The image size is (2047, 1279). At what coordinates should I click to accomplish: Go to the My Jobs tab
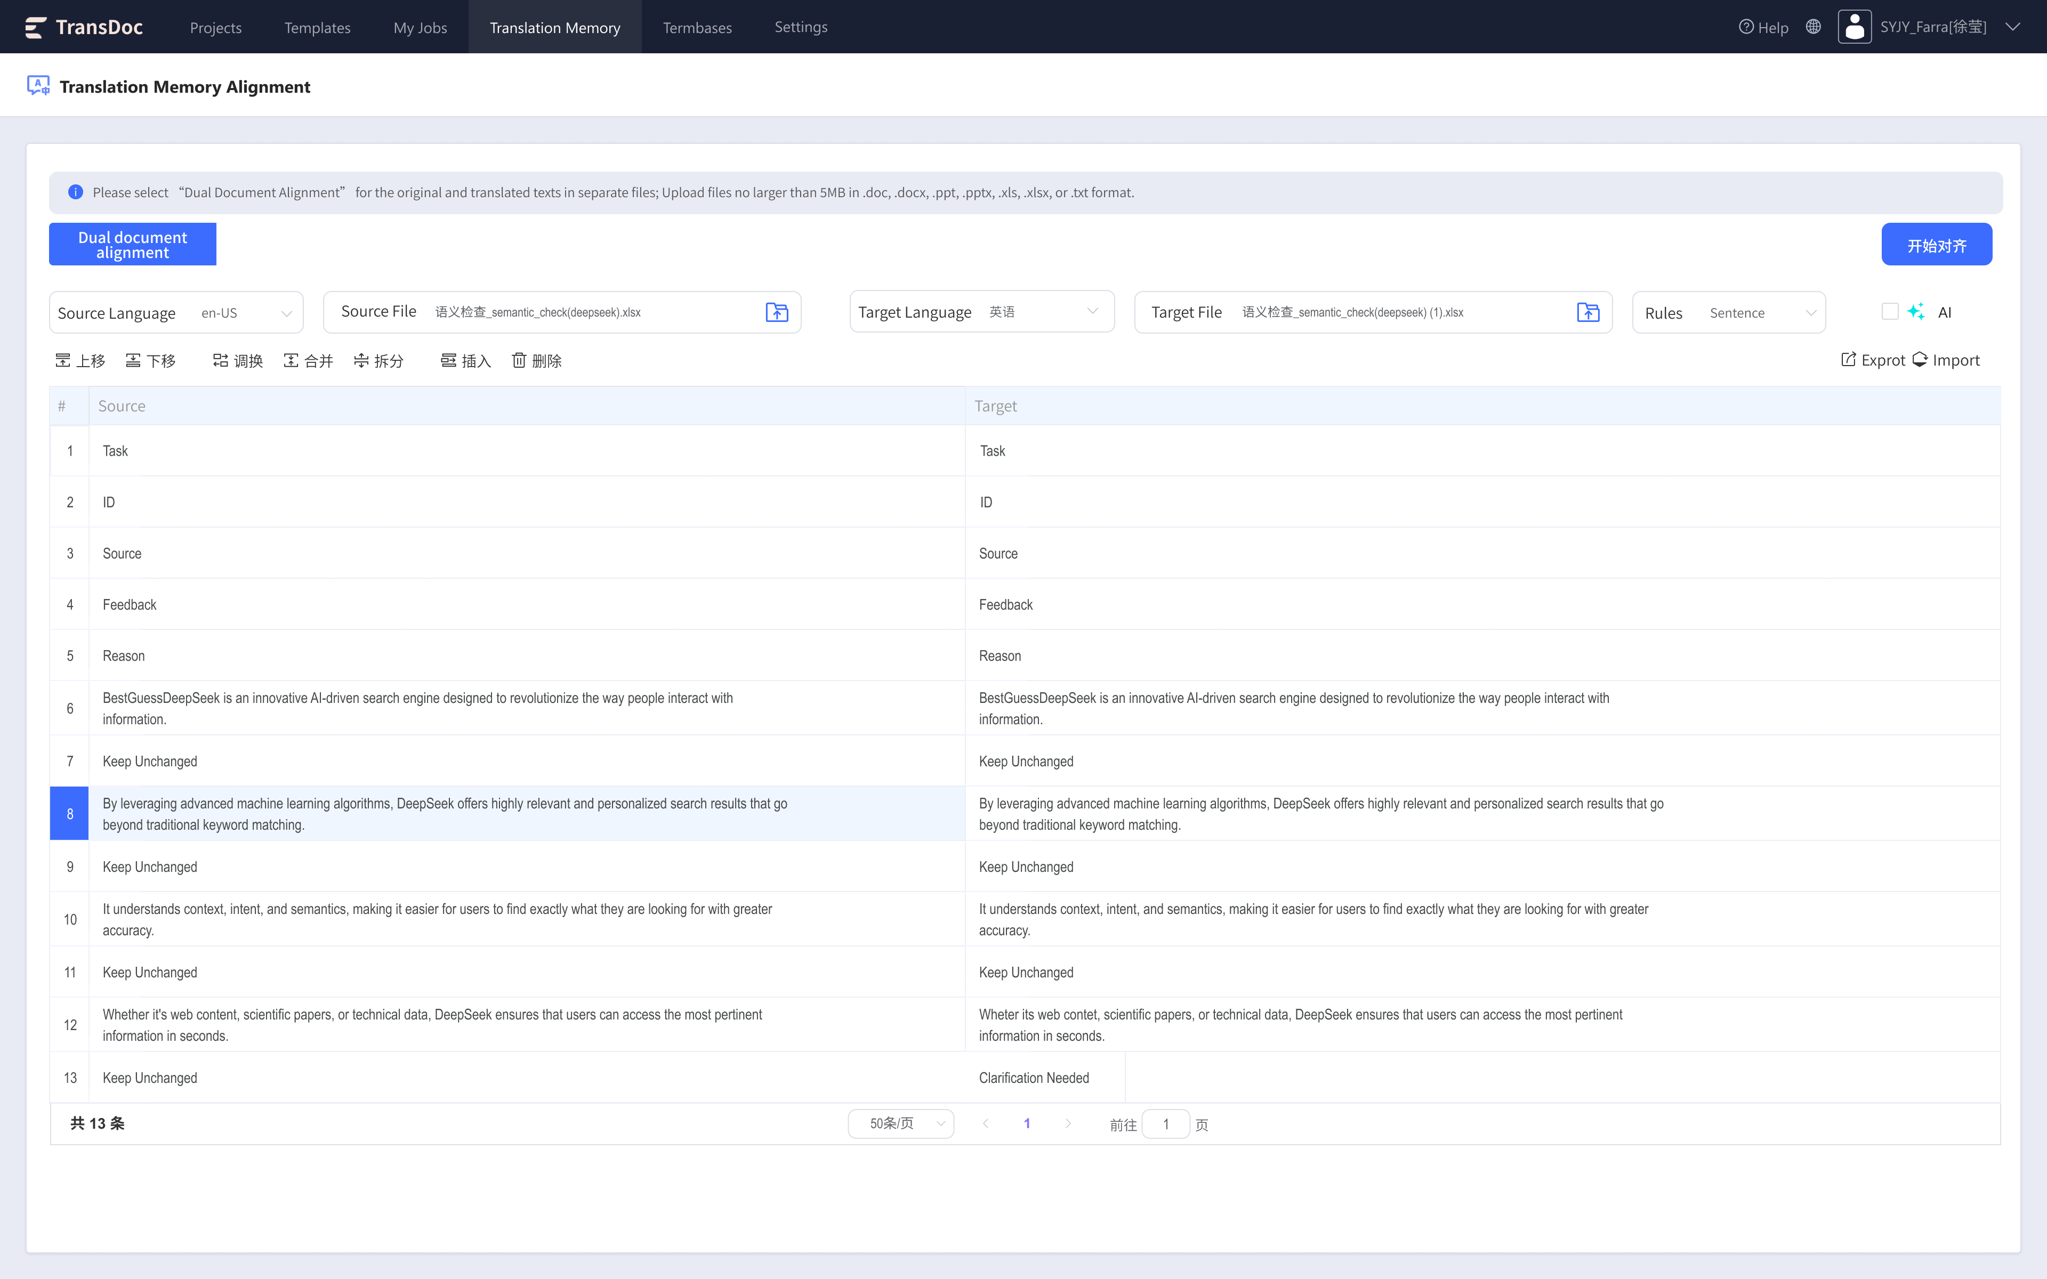[421, 27]
